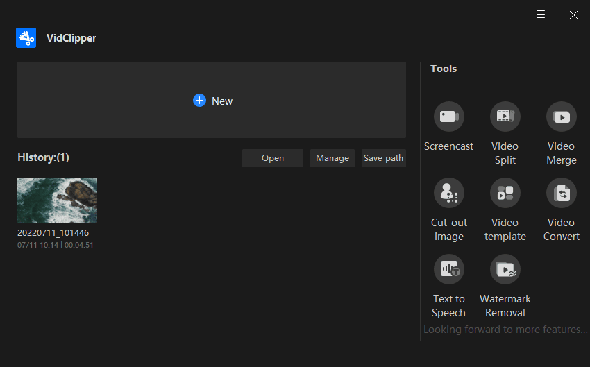The width and height of the screenshot is (590, 367).
Task: Click the New project creation area
Action: (x=212, y=101)
